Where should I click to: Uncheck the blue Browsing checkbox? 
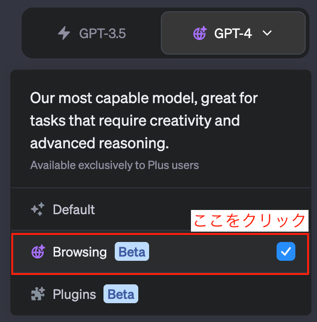point(286,251)
